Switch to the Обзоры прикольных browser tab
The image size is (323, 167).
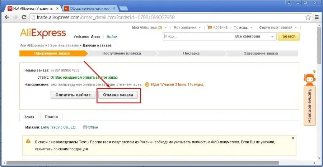tap(90, 9)
